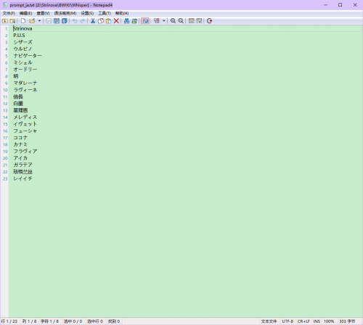The image size is (363, 325).
Task: Open Find with the binoculars icon
Action: coord(126,21)
